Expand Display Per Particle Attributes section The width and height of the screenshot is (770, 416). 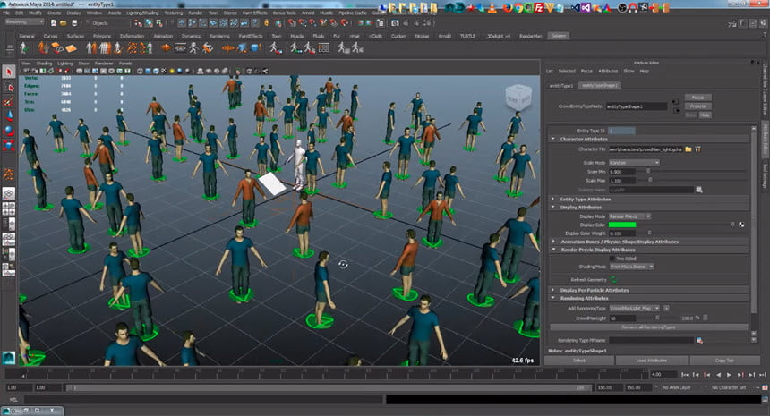pos(553,290)
